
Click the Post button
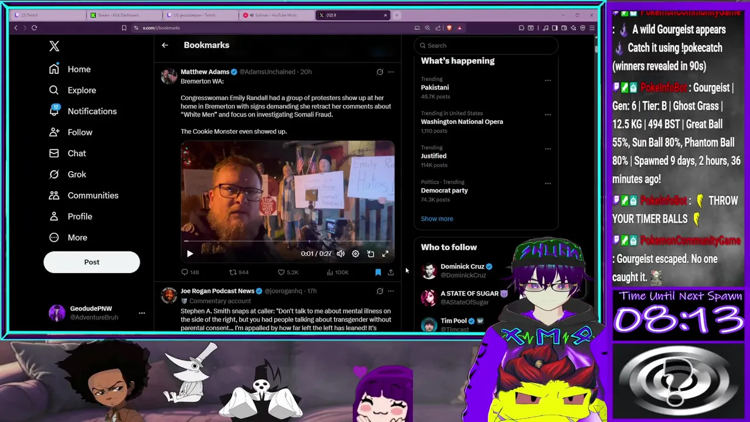91,262
